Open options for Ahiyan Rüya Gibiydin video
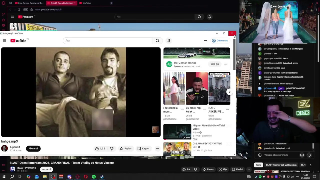The width and height of the screenshot is (320, 180). 229,126
